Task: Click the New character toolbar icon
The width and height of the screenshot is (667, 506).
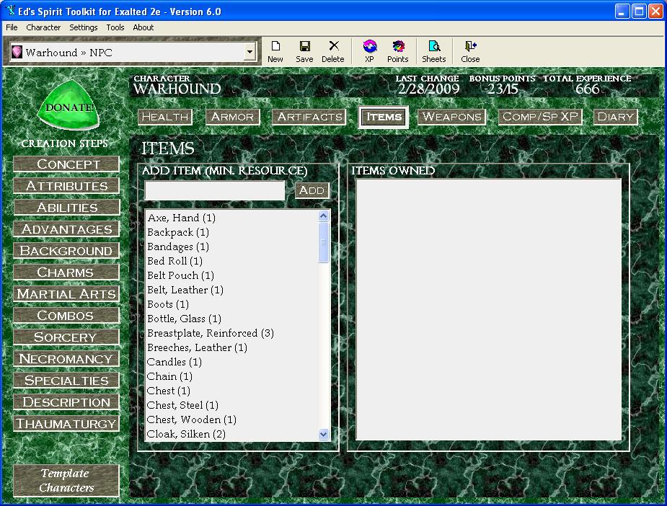Action: tap(275, 46)
